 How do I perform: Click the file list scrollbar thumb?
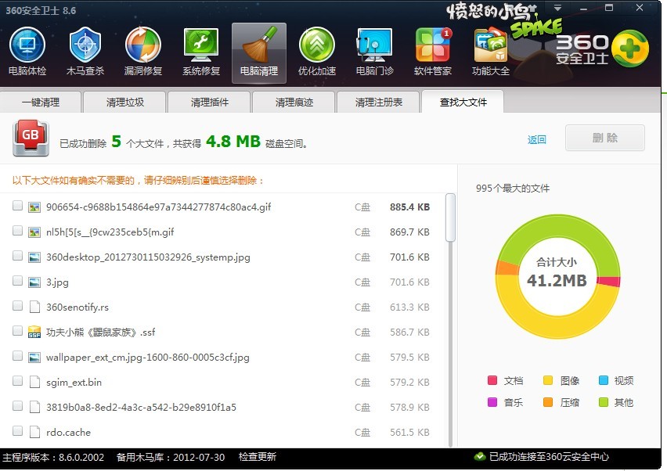[450, 218]
